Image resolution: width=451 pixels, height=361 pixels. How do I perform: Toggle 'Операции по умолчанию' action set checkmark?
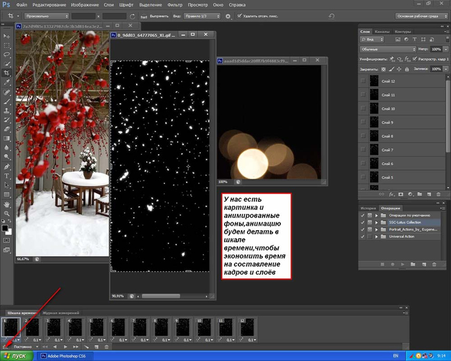pyautogui.click(x=362, y=215)
